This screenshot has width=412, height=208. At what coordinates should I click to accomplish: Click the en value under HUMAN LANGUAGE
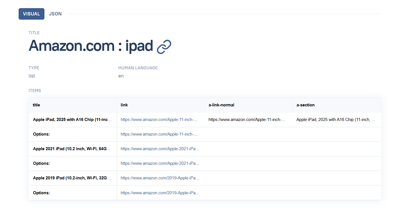click(121, 76)
